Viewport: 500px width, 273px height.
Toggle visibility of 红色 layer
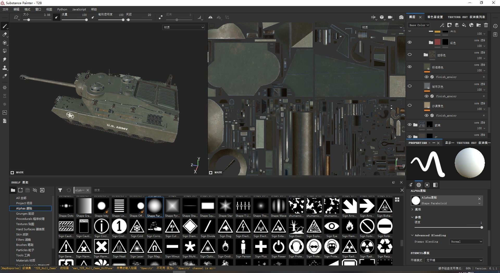pos(410,42)
